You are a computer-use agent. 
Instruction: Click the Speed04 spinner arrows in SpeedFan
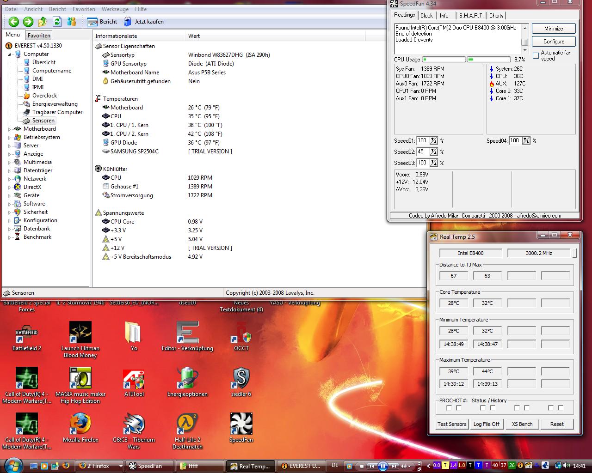click(x=526, y=141)
